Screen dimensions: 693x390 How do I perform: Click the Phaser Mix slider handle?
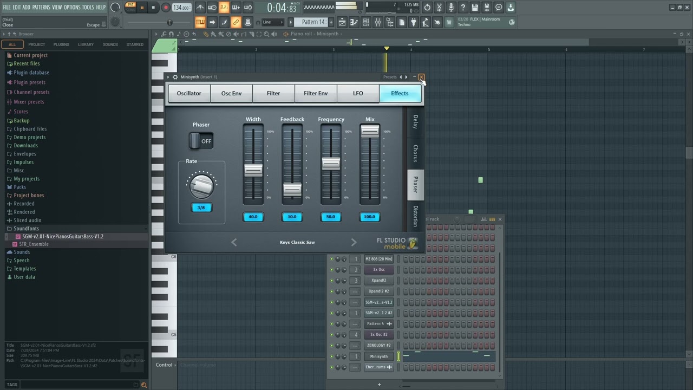click(370, 131)
